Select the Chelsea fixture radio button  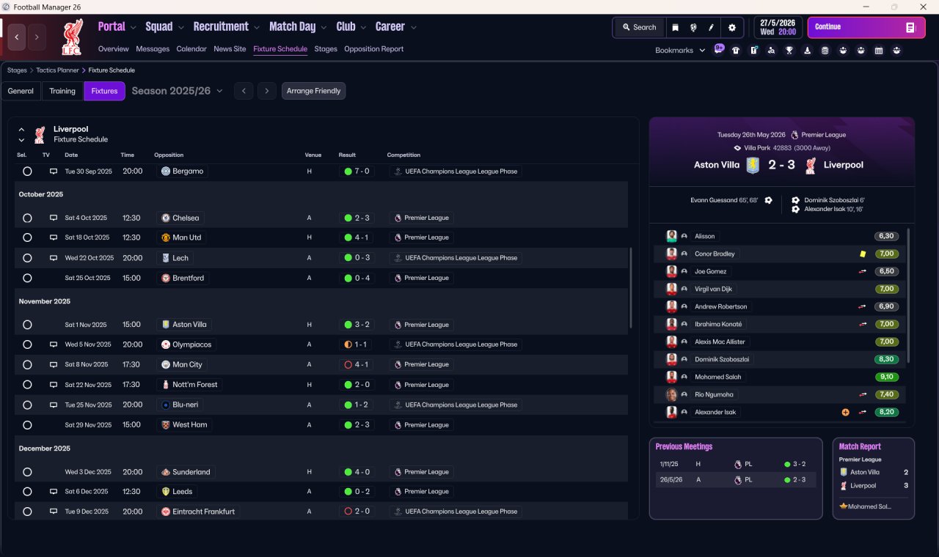(27, 218)
